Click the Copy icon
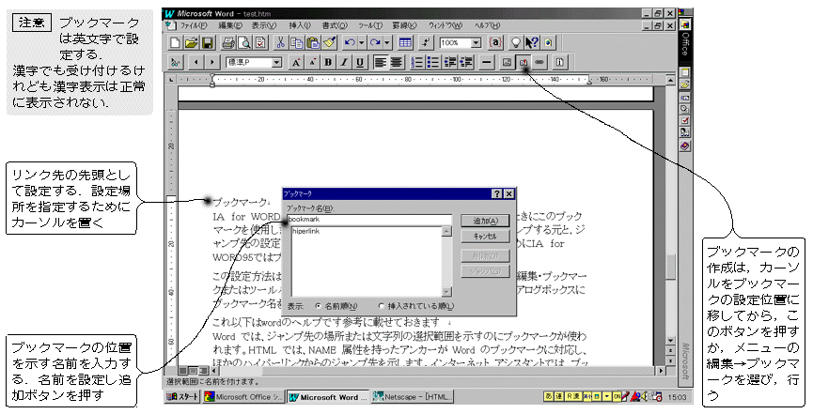Viewport: 813px width, 414px height. pyautogui.click(x=297, y=42)
